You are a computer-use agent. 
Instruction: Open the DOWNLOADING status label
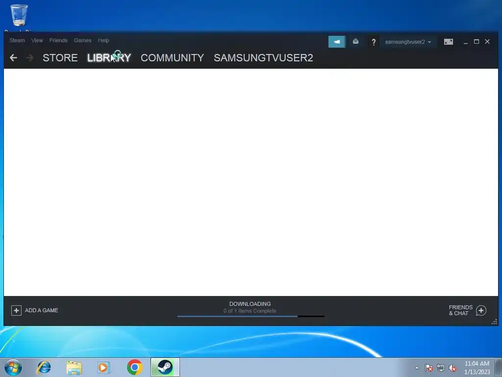click(250, 304)
